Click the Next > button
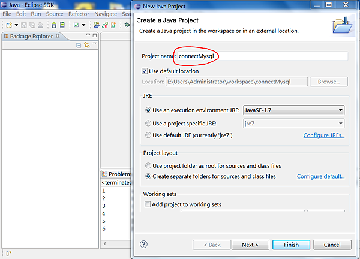The width and height of the screenshot is (360, 259). coord(250,245)
